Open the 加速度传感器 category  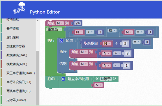coord(16,46)
